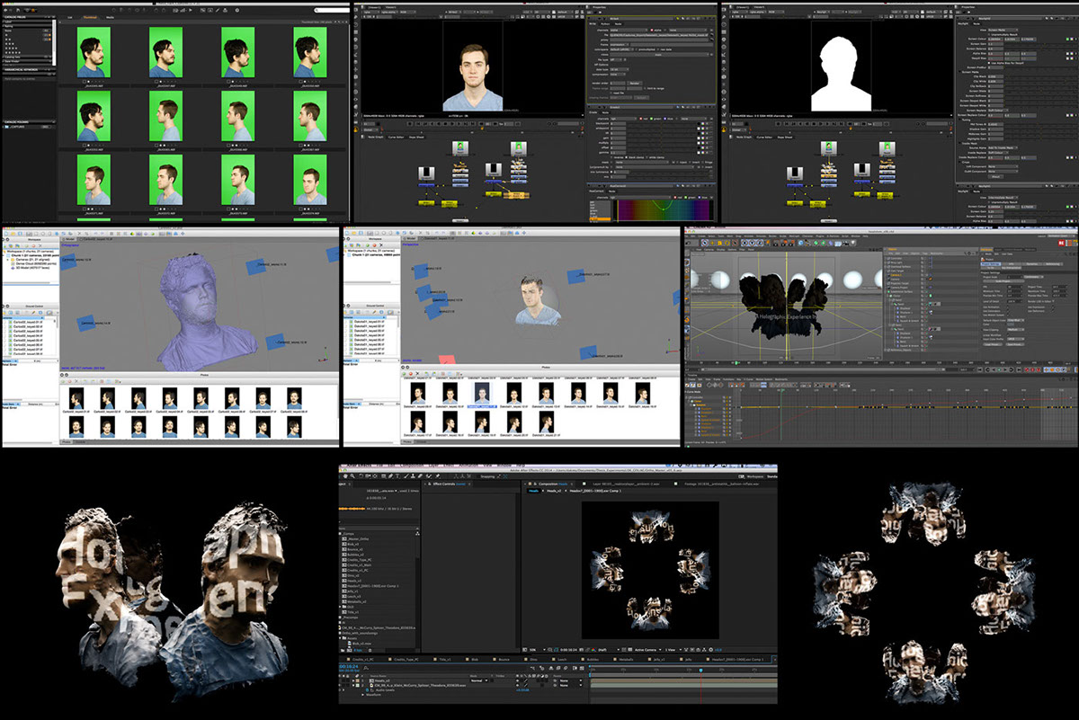Adjust Screen Balance slider in Nuke Keylight properties

(x=1041, y=49)
